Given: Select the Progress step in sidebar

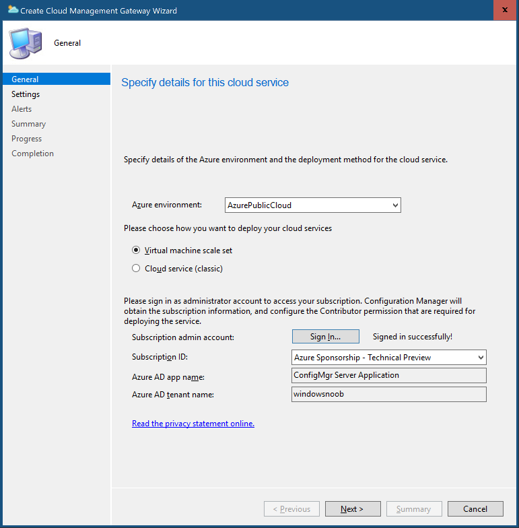Looking at the screenshot, I should (x=27, y=139).
